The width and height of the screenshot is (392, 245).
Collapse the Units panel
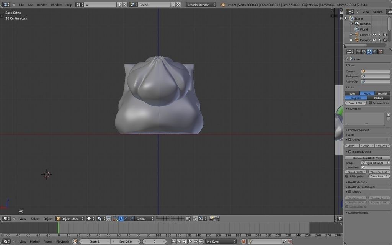pos(351,87)
